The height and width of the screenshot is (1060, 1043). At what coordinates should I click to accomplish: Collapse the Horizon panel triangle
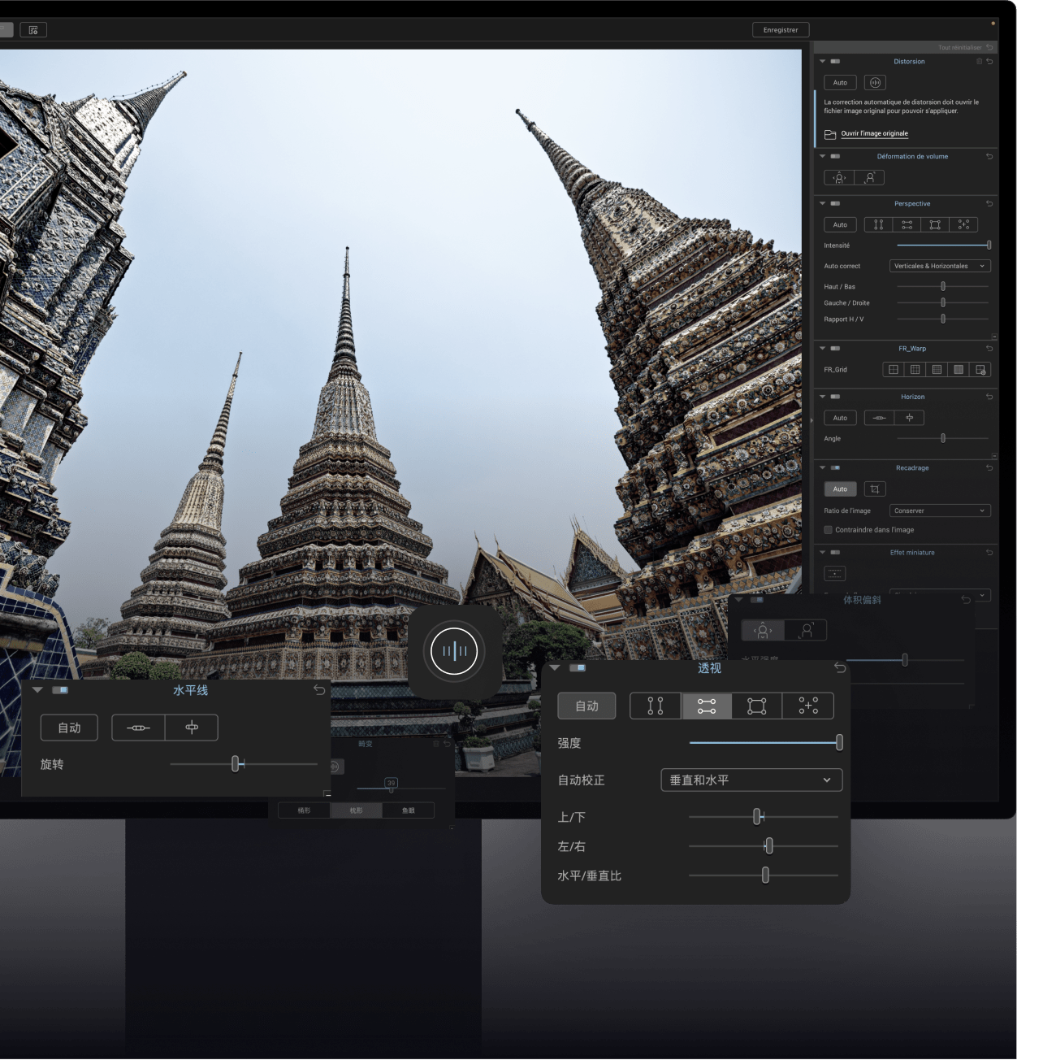point(822,397)
